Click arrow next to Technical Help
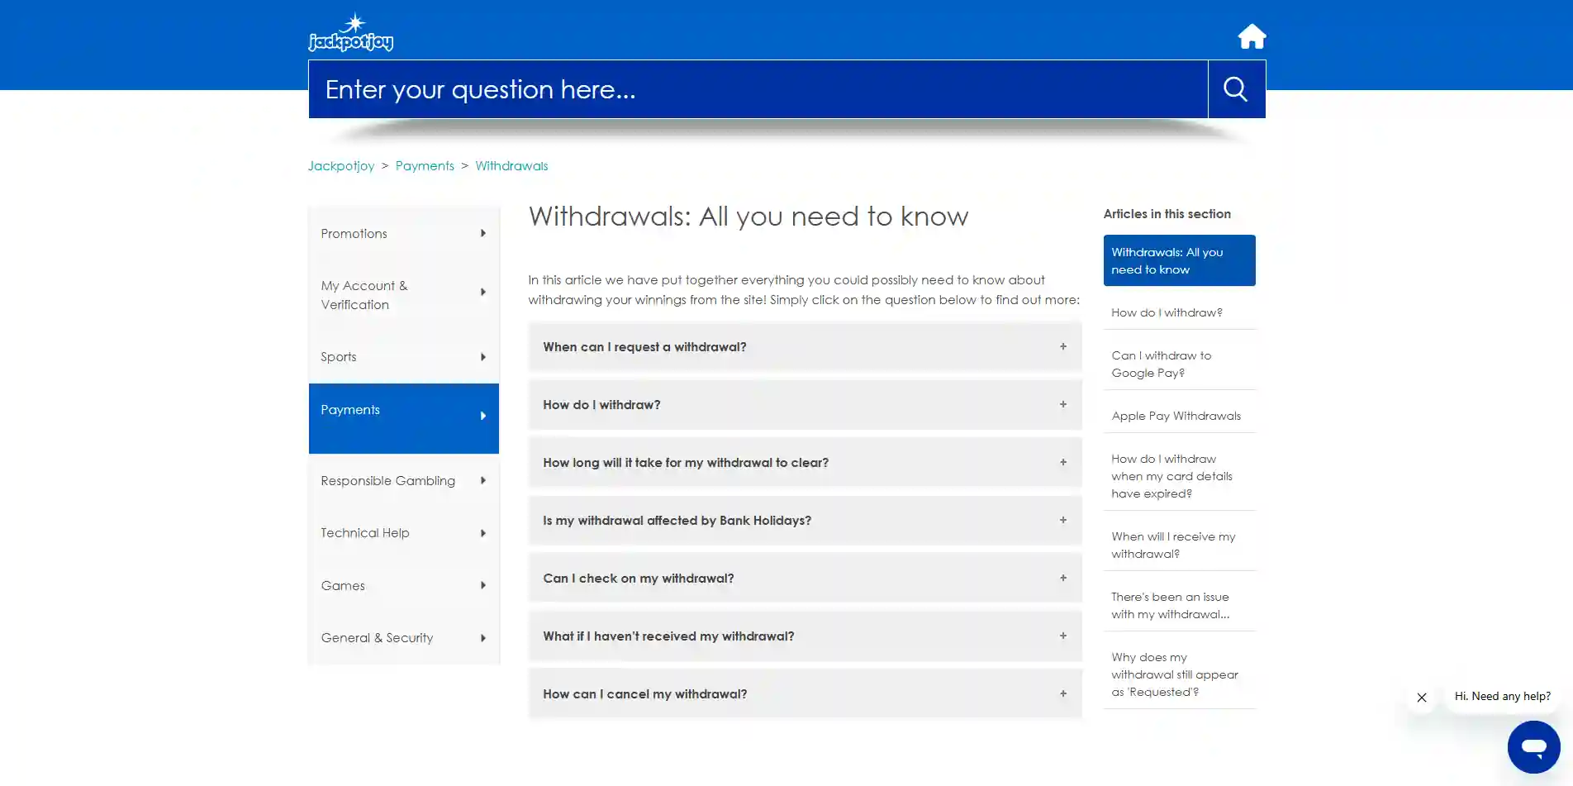Viewport: 1573px width, 786px height. pyautogui.click(x=483, y=533)
